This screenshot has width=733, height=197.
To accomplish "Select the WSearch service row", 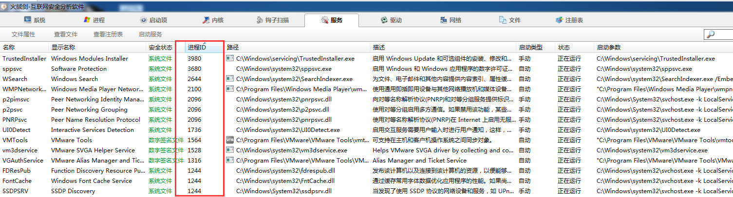I will (366, 79).
